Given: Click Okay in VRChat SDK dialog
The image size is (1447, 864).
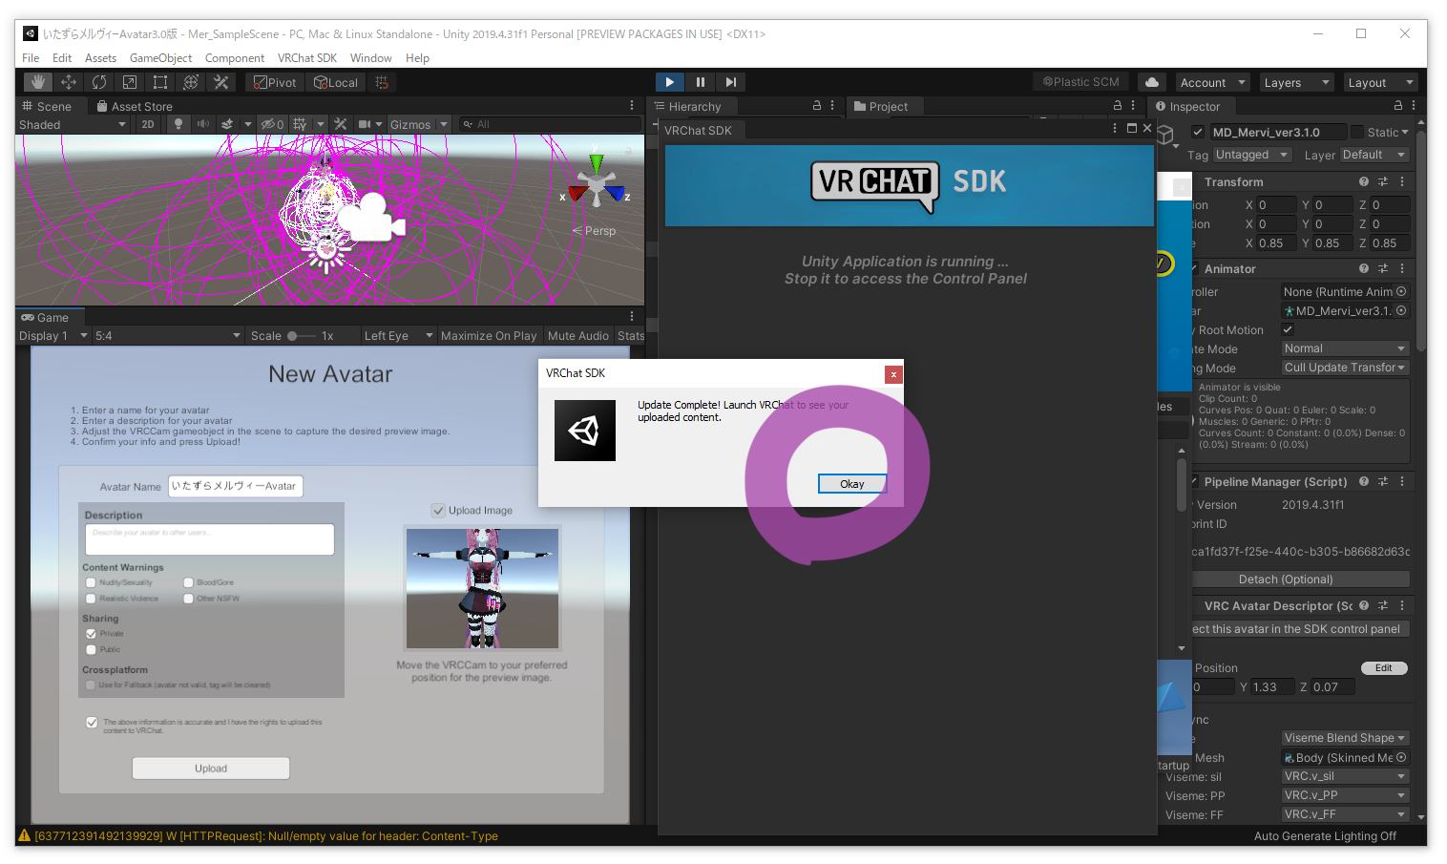Looking at the screenshot, I should click(x=852, y=484).
